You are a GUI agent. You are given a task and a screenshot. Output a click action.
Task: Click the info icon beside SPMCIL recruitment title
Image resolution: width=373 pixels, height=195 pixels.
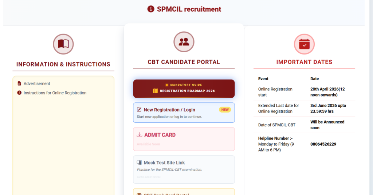(x=151, y=9)
